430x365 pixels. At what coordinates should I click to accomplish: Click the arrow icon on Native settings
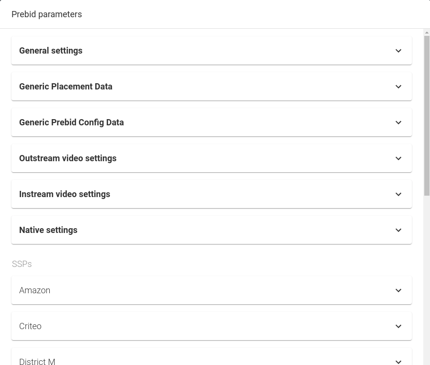point(398,230)
